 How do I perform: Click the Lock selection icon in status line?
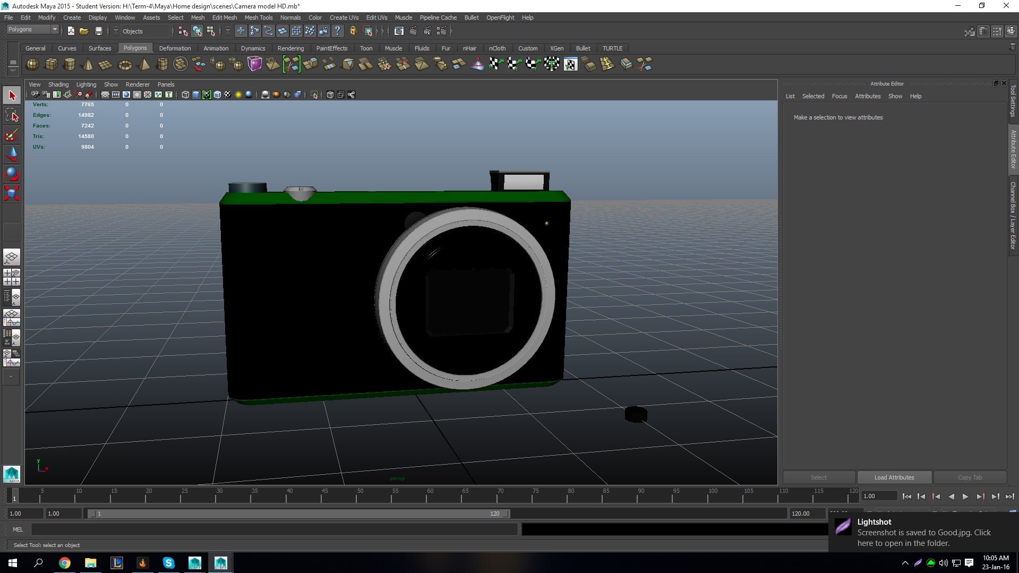(x=353, y=31)
